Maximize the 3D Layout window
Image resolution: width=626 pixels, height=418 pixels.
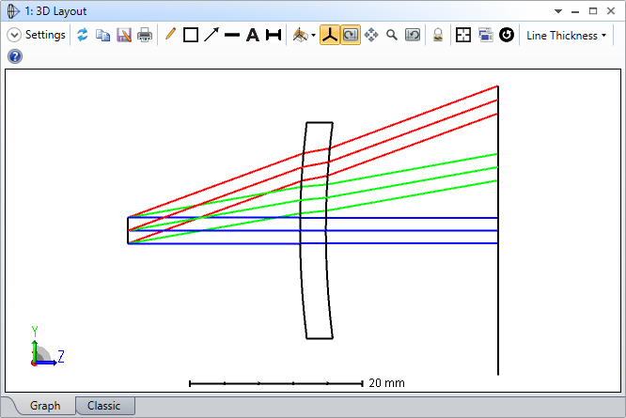point(593,11)
